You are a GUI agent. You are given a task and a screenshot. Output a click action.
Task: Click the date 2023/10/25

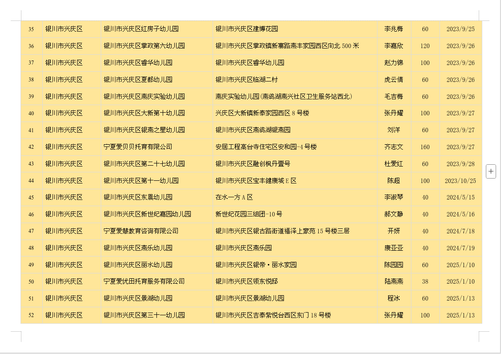[x=460, y=181]
